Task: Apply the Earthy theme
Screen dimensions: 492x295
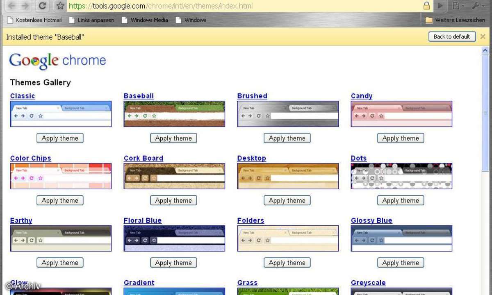Action: point(60,263)
